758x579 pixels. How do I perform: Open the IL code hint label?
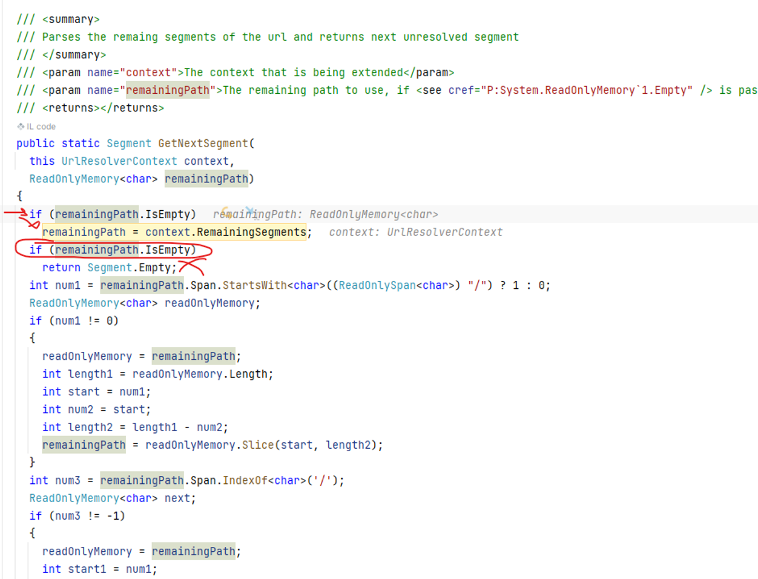point(41,127)
